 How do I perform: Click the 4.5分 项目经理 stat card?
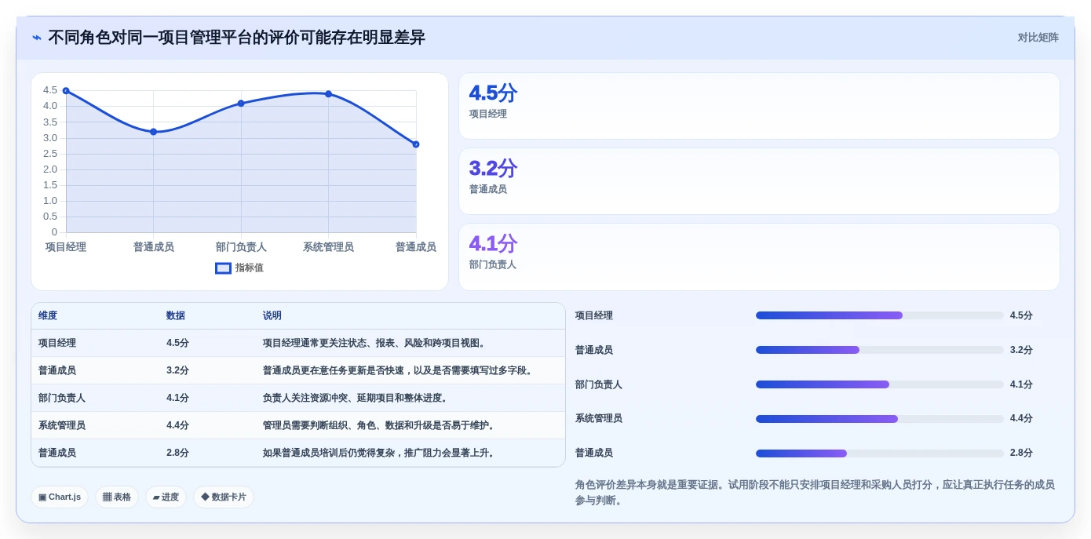coord(759,106)
